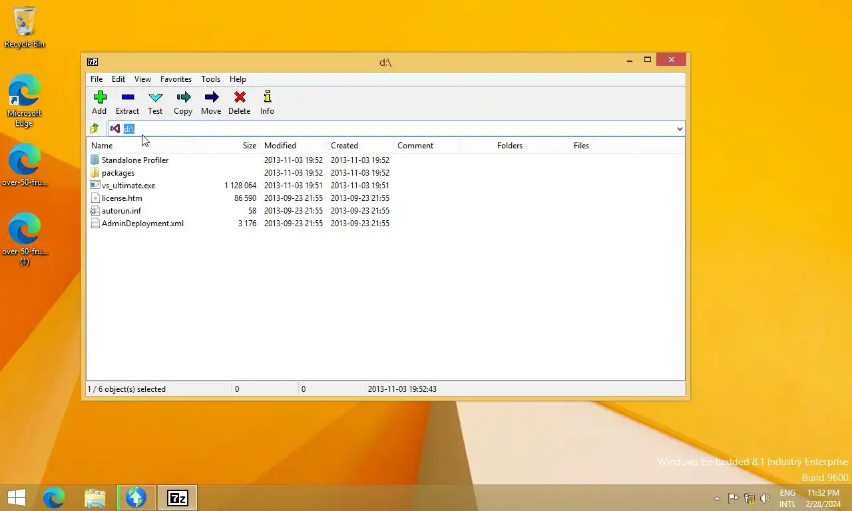Select the Standalone Profiler folder icon

coord(95,160)
